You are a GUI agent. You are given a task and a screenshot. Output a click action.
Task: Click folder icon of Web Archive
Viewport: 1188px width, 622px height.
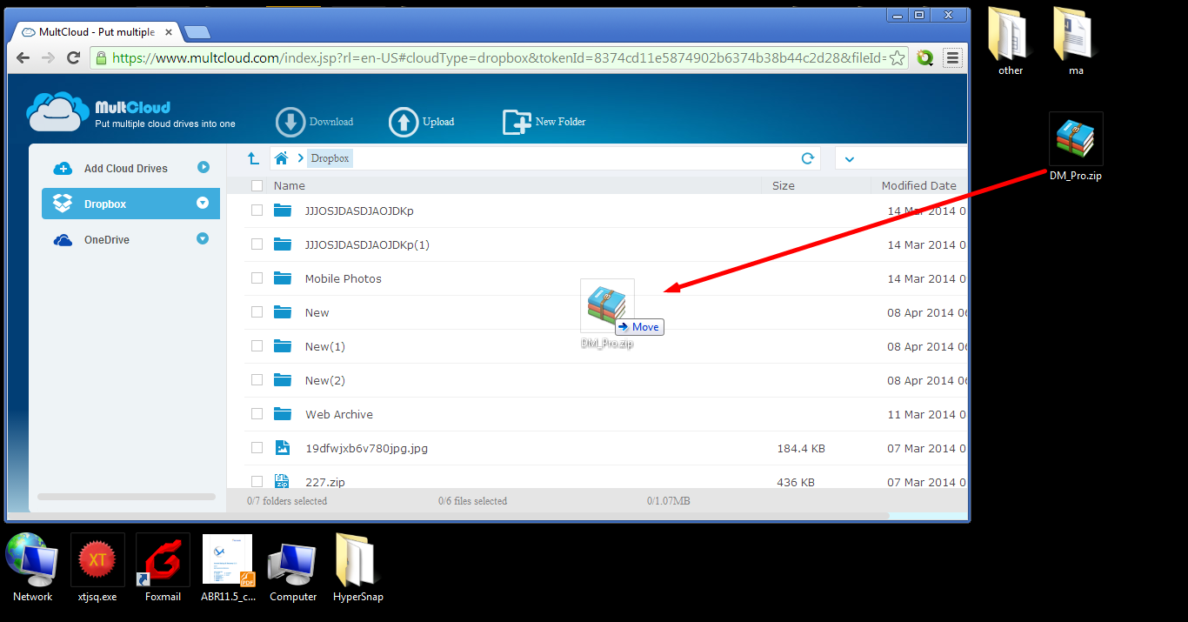click(282, 414)
